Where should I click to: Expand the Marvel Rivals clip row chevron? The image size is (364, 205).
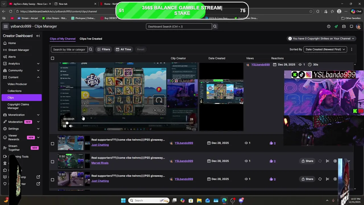coord(349,161)
